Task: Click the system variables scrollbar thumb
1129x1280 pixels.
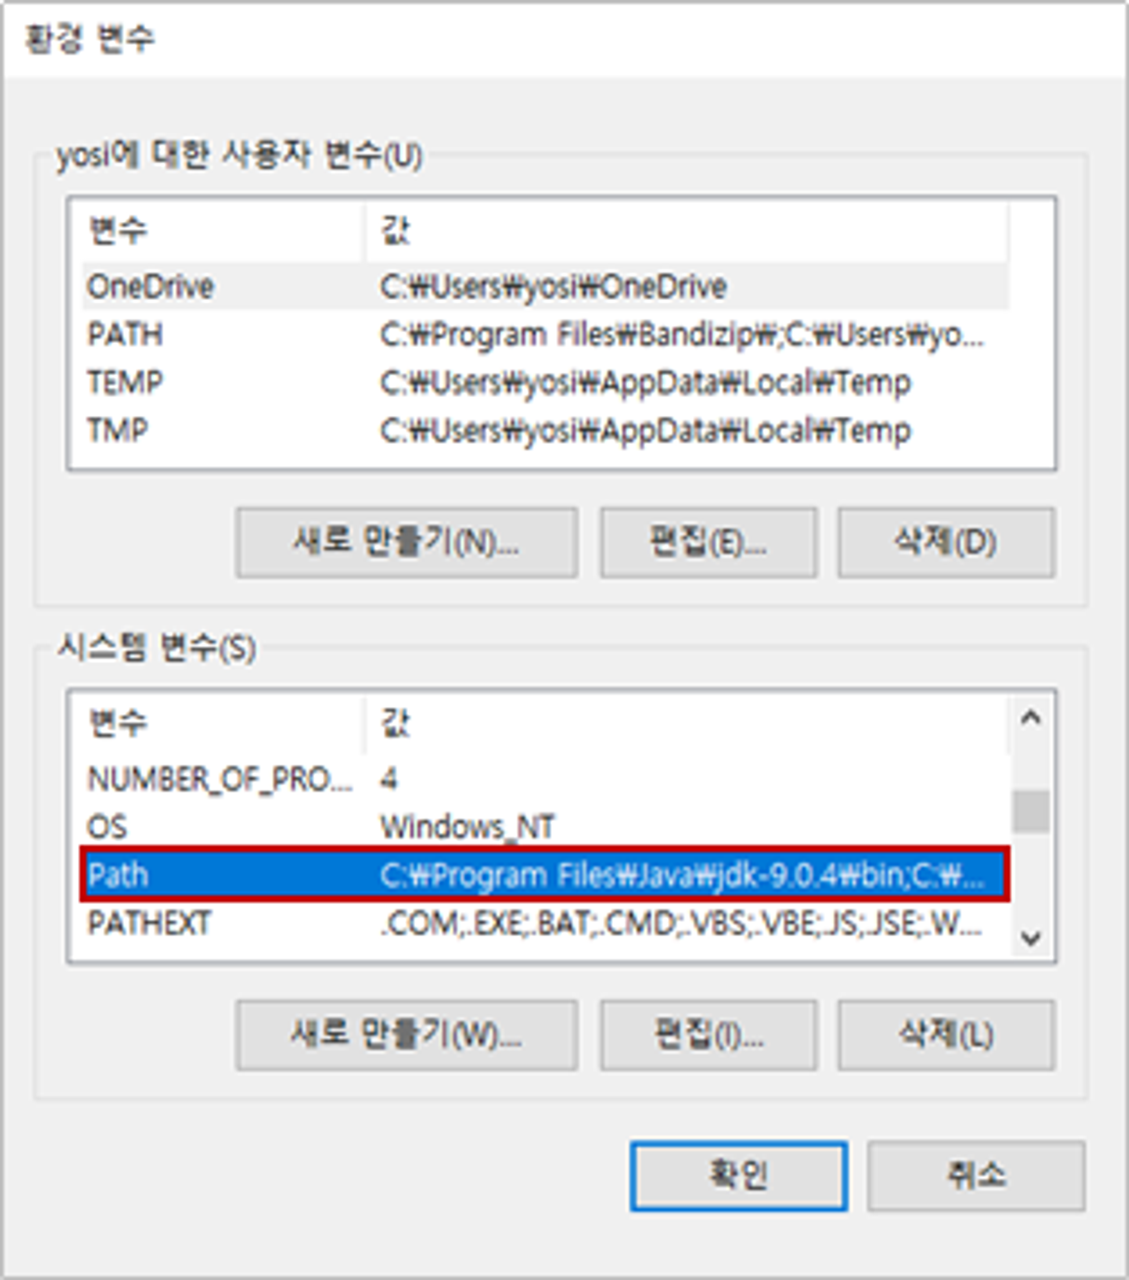Action: tap(1031, 812)
